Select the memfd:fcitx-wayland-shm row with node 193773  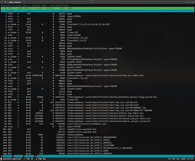click(x=97, y=132)
